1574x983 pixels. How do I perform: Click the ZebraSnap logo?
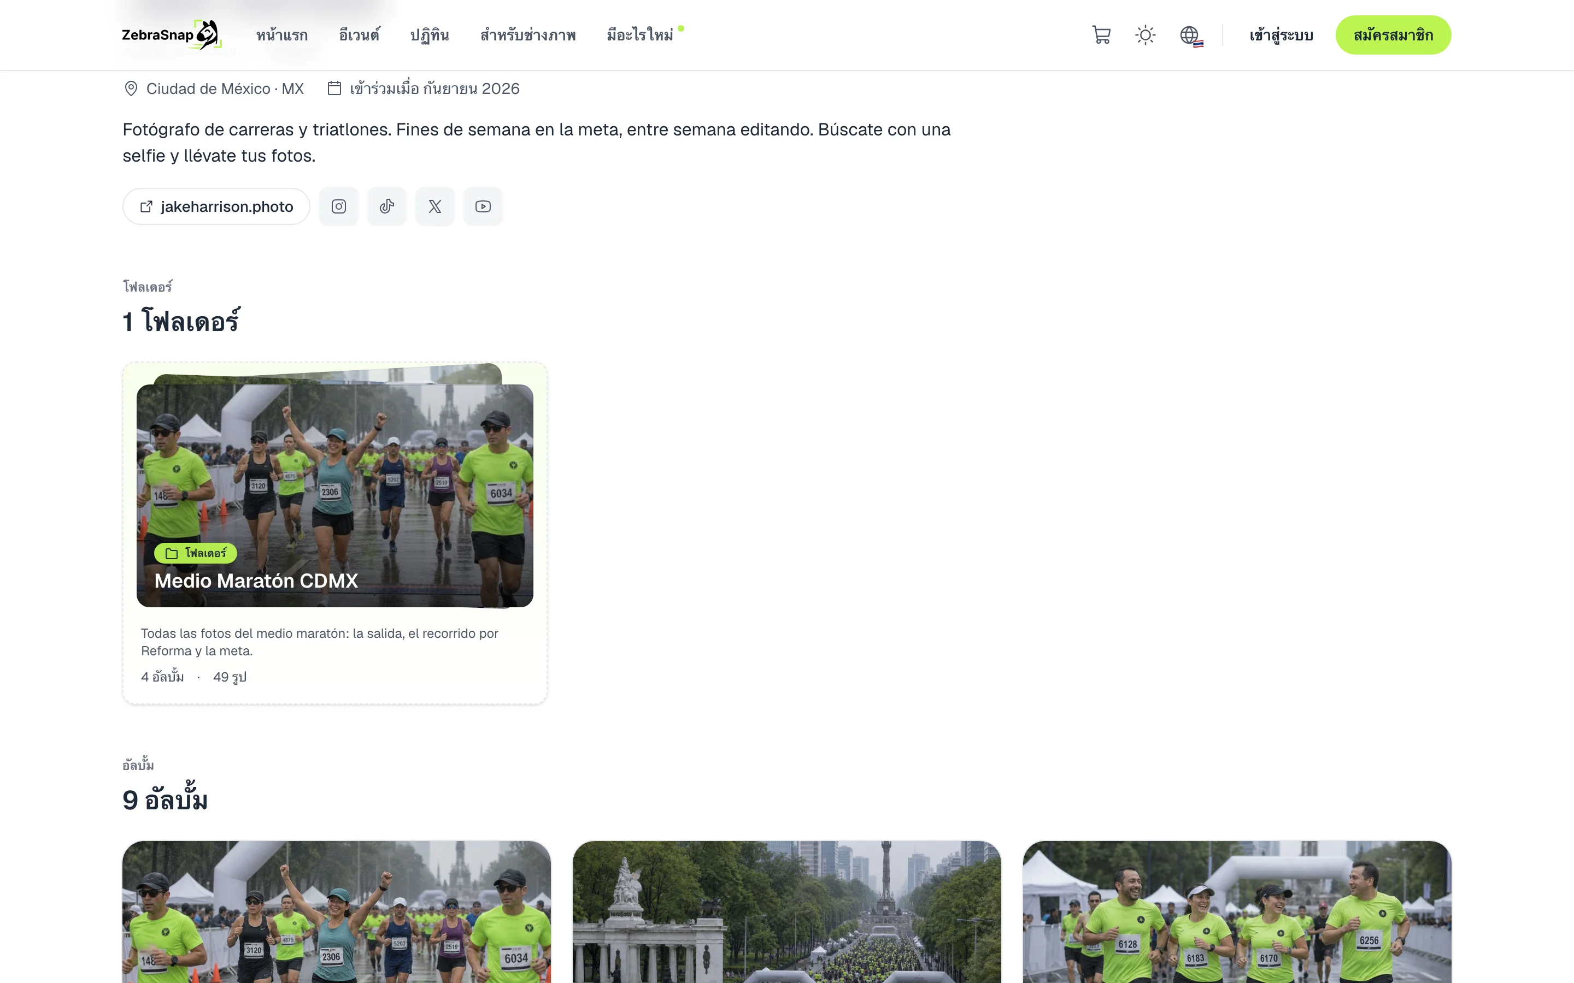click(x=172, y=35)
